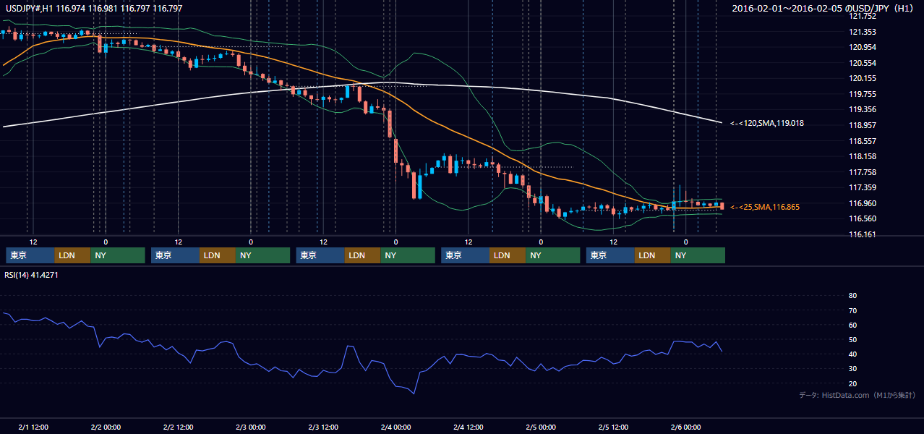The image size is (924, 434).
Task: Click price axis label 116.161
Action: click(x=862, y=234)
